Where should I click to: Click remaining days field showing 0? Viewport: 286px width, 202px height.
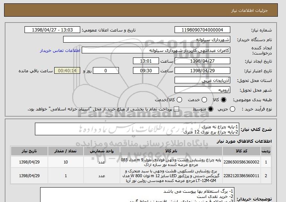(x=106, y=71)
